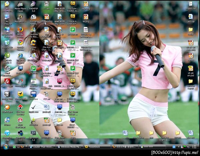Switch to Louder Than Word taskbar window

point(42,147)
